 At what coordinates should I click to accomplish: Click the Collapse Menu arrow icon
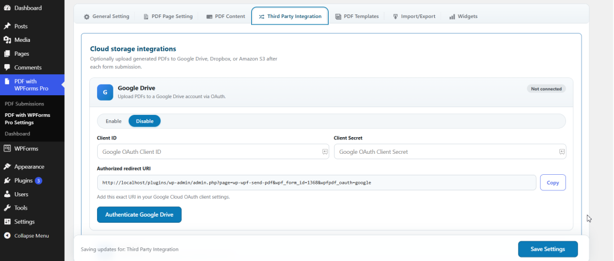(7, 236)
